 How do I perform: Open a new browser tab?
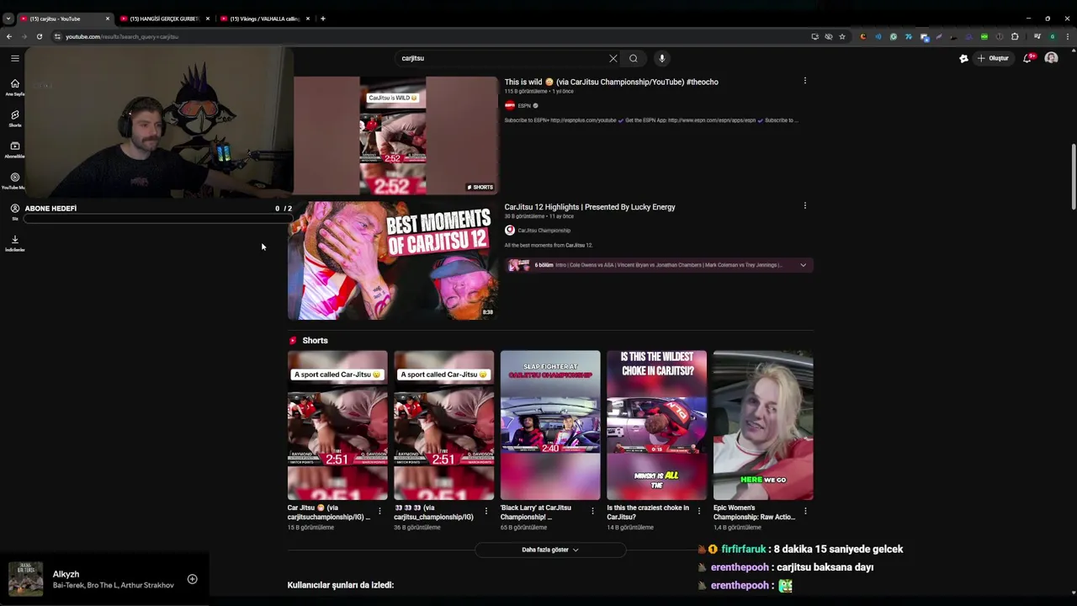coord(323,19)
